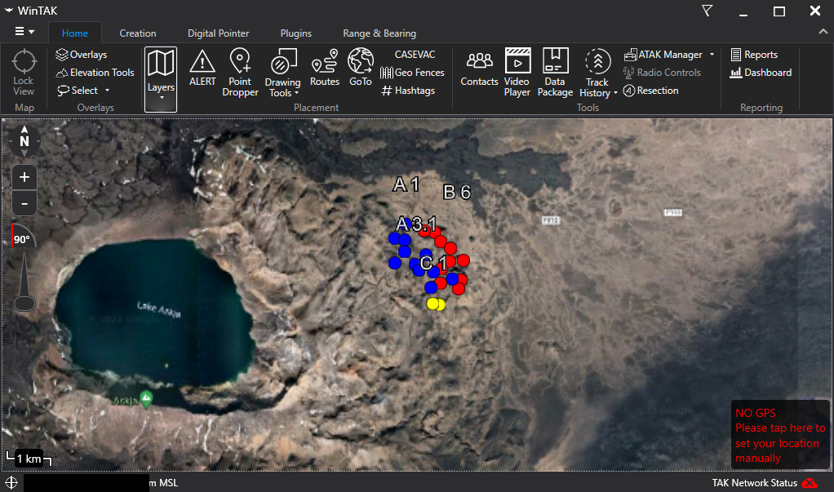The width and height of the screenshot is (834, 492).
Task: Open the Dashboard
Action: click(761, 73)
